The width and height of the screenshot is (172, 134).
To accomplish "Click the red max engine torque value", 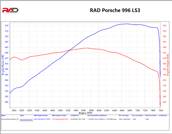I will pyautogui.click(x=60, y=119).
